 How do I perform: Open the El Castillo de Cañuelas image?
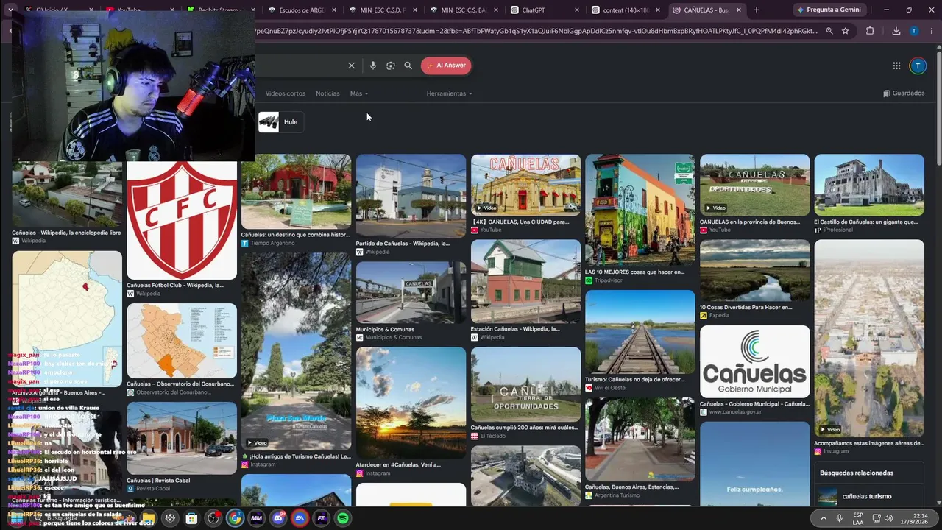(869, 185)
